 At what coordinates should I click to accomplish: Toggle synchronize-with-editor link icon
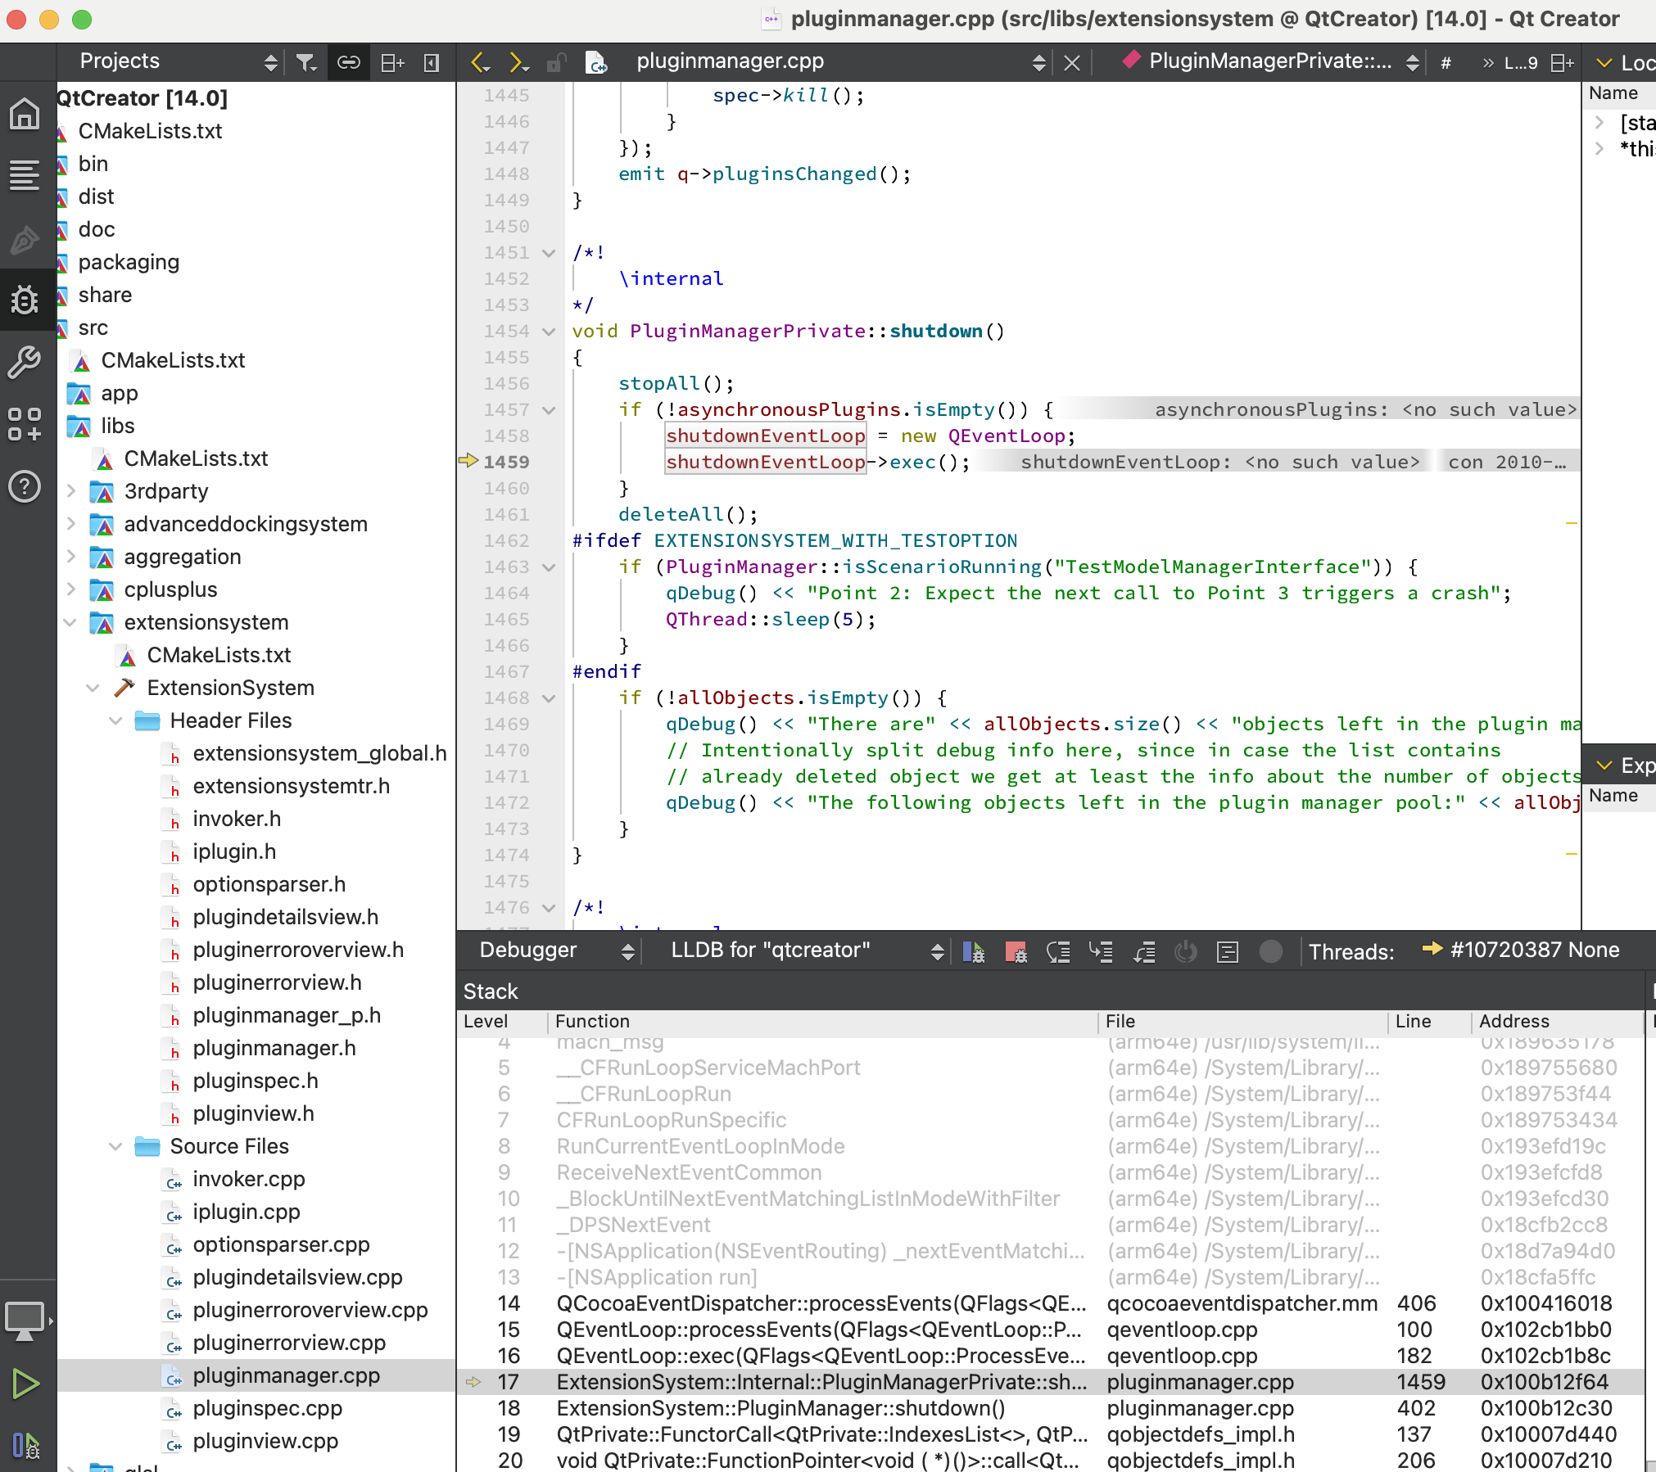349,62
